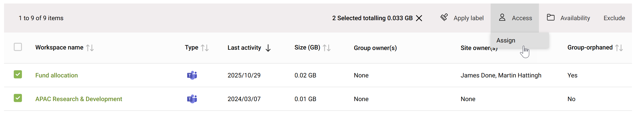This screenshot has height=114, width=636.
Task: Choose Assign from the Access menu
Action: [x=506, y=40]
